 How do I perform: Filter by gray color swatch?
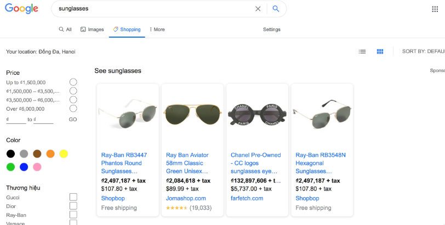[24, 154]
